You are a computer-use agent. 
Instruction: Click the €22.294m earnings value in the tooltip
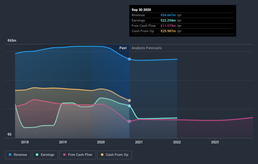[168, 20]
